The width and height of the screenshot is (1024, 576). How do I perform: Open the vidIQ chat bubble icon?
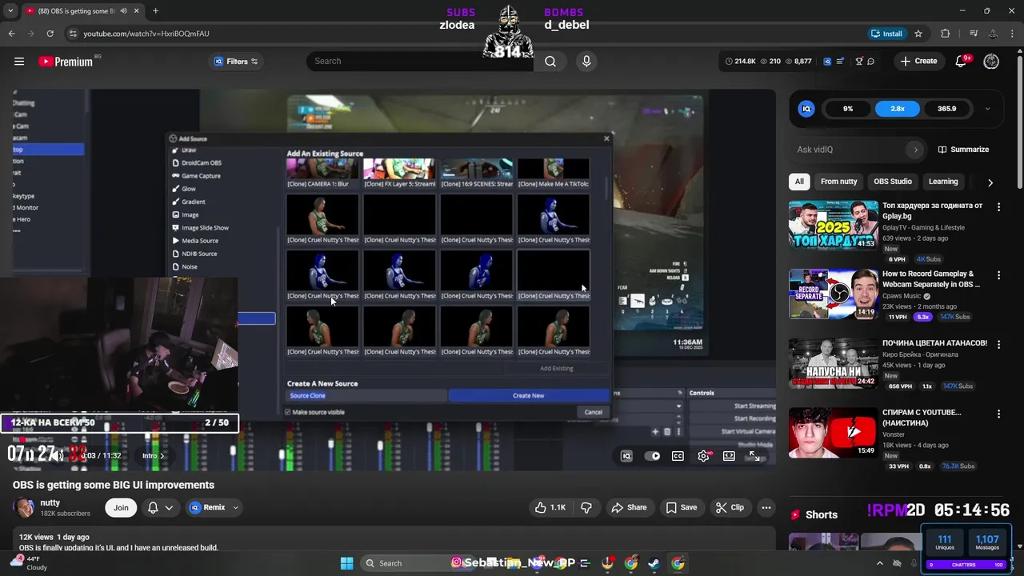870,62
